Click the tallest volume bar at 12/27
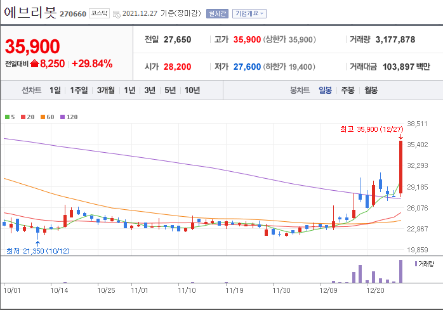443x310 pixels. click(x=400, y=271)
